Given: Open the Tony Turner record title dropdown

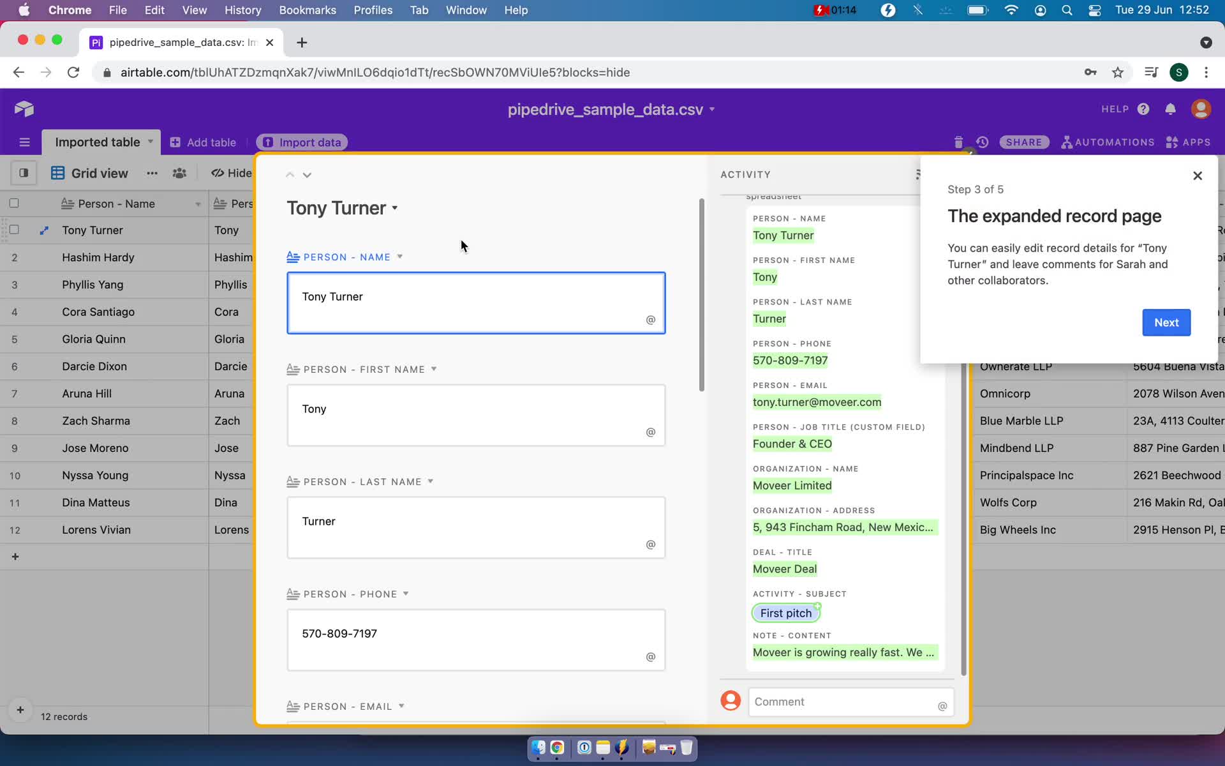Looking at the screenshot, I should (x=395, y=208).
